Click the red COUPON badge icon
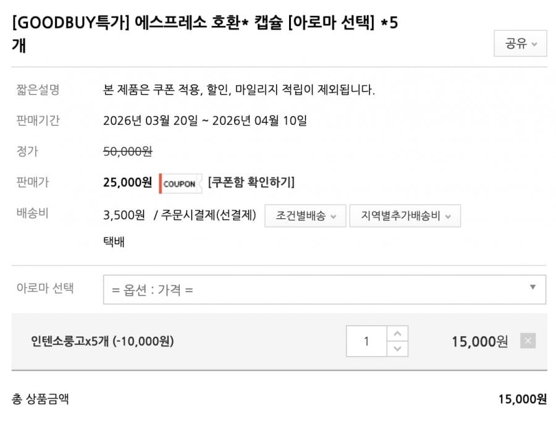 pos(180,183)
